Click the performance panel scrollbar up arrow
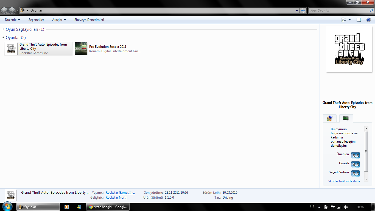The width and height of the screenshot is (375, 211). point(366,129)
